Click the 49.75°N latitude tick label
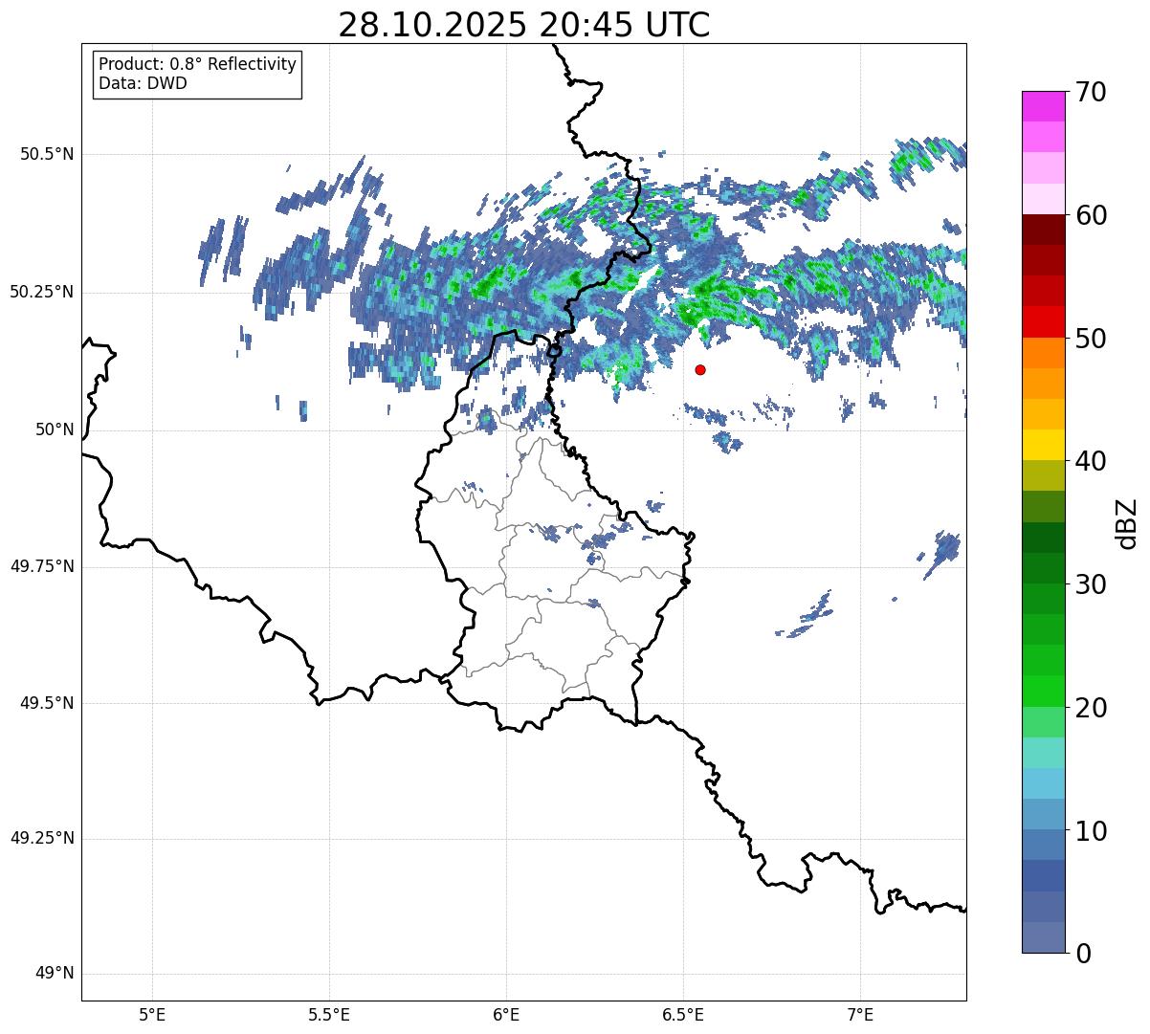 (42, 566)
